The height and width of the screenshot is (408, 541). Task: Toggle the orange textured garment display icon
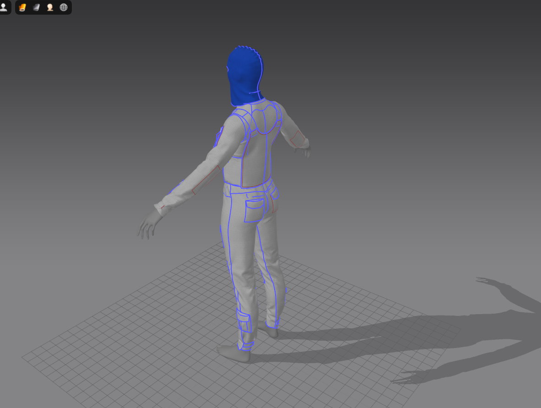coord(22,7)
